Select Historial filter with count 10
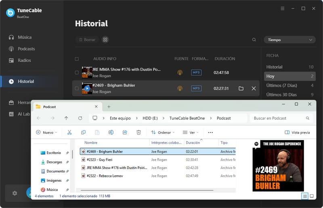 tap(290, 67)
